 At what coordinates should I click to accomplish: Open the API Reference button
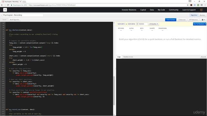click(193, 20)
